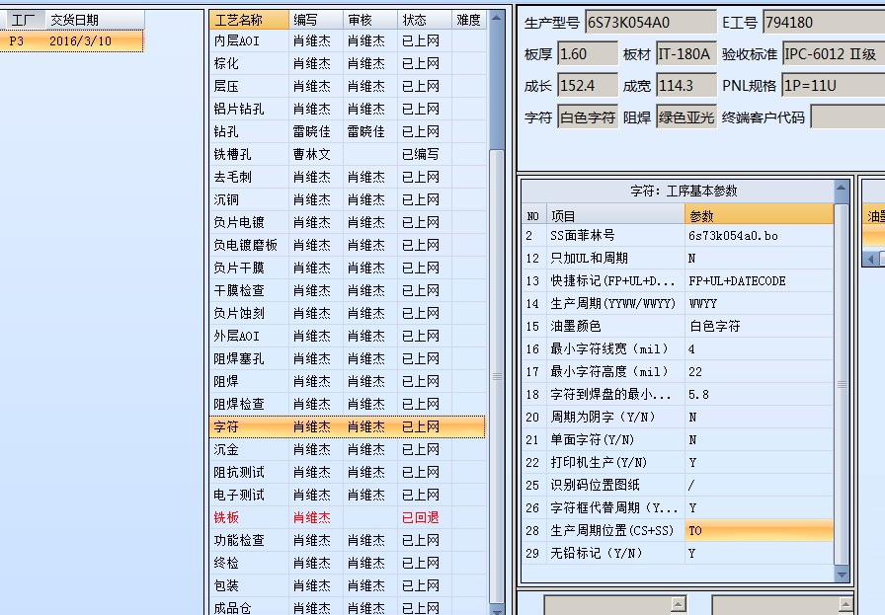This screenshot has height=615, width=885.
Task: Click the 编写 column header
Action: click(315, 20)
